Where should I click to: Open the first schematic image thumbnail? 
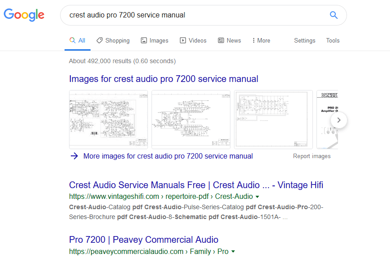[108, 119]
